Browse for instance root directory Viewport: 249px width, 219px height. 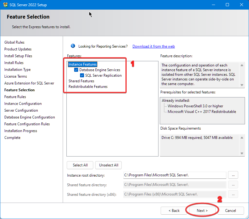(233, 175)
